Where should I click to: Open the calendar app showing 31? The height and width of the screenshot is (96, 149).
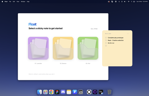click(x=81, y=92)
